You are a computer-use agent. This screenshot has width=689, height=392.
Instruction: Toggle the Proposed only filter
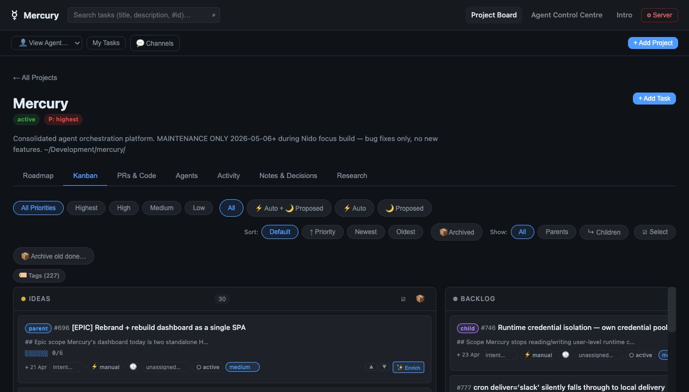[404, 208]
